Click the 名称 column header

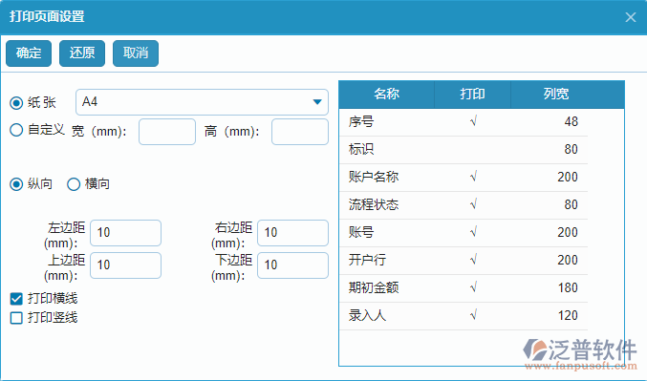[x=387, y=94]
